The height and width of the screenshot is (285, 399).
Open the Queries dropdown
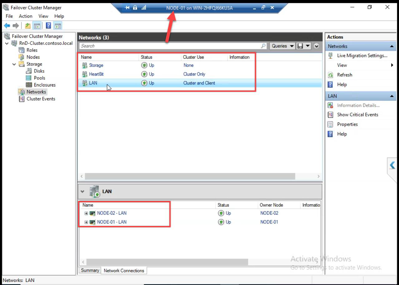pos(282,46)
